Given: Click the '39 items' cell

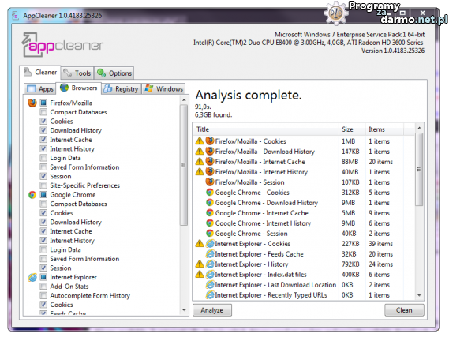Looking at the screenshot, I should pos(381,244).
